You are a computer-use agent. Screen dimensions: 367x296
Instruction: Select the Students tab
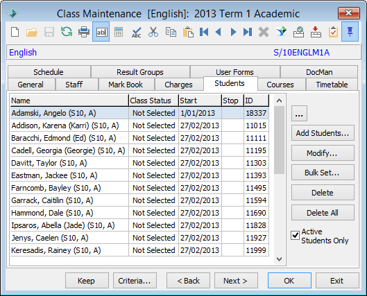click(230, 83)
